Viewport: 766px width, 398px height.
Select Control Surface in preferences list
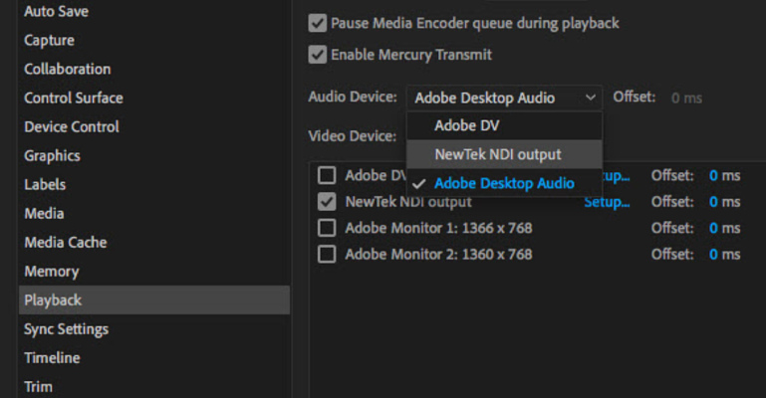154,98
